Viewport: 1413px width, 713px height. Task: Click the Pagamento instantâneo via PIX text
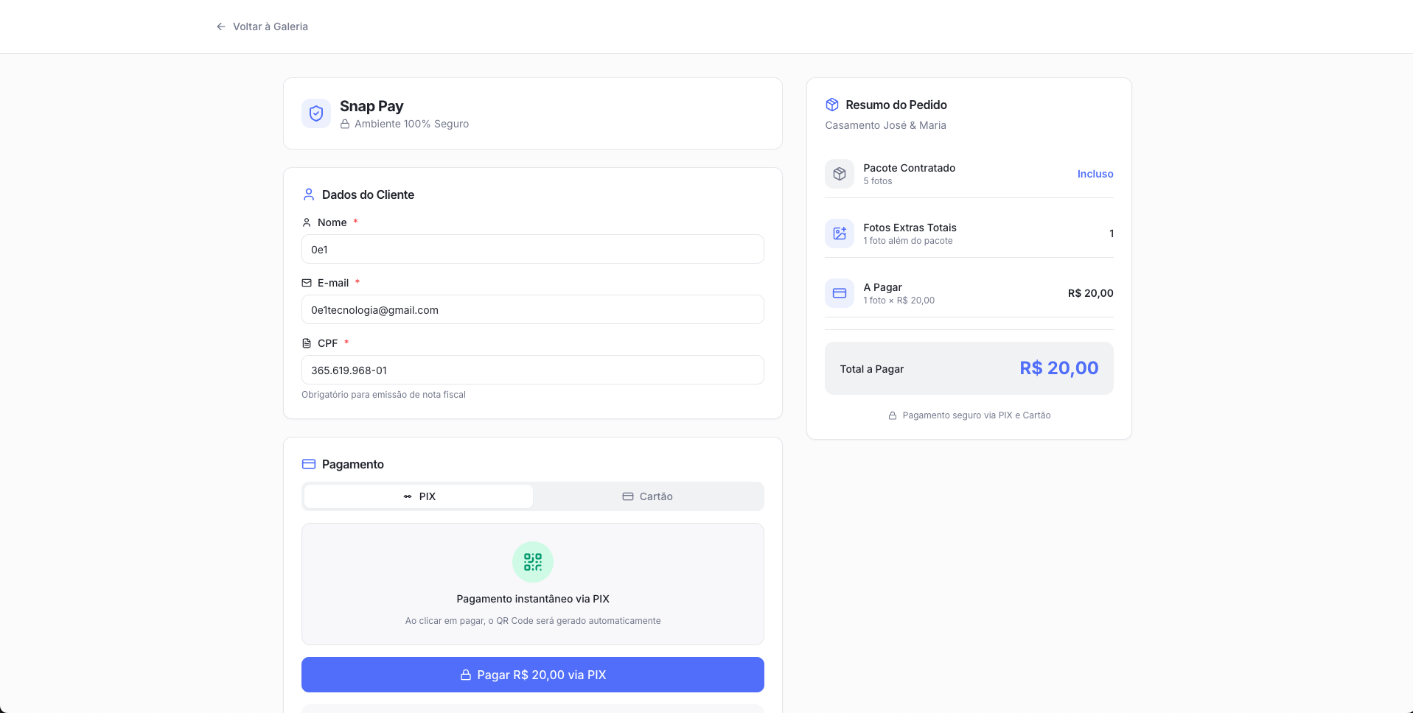point(533,599)
